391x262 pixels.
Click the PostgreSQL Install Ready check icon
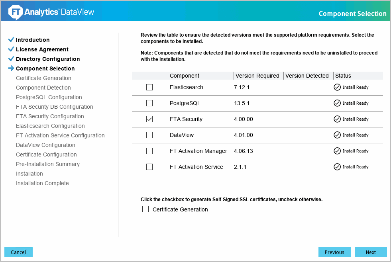coord(337,103)
